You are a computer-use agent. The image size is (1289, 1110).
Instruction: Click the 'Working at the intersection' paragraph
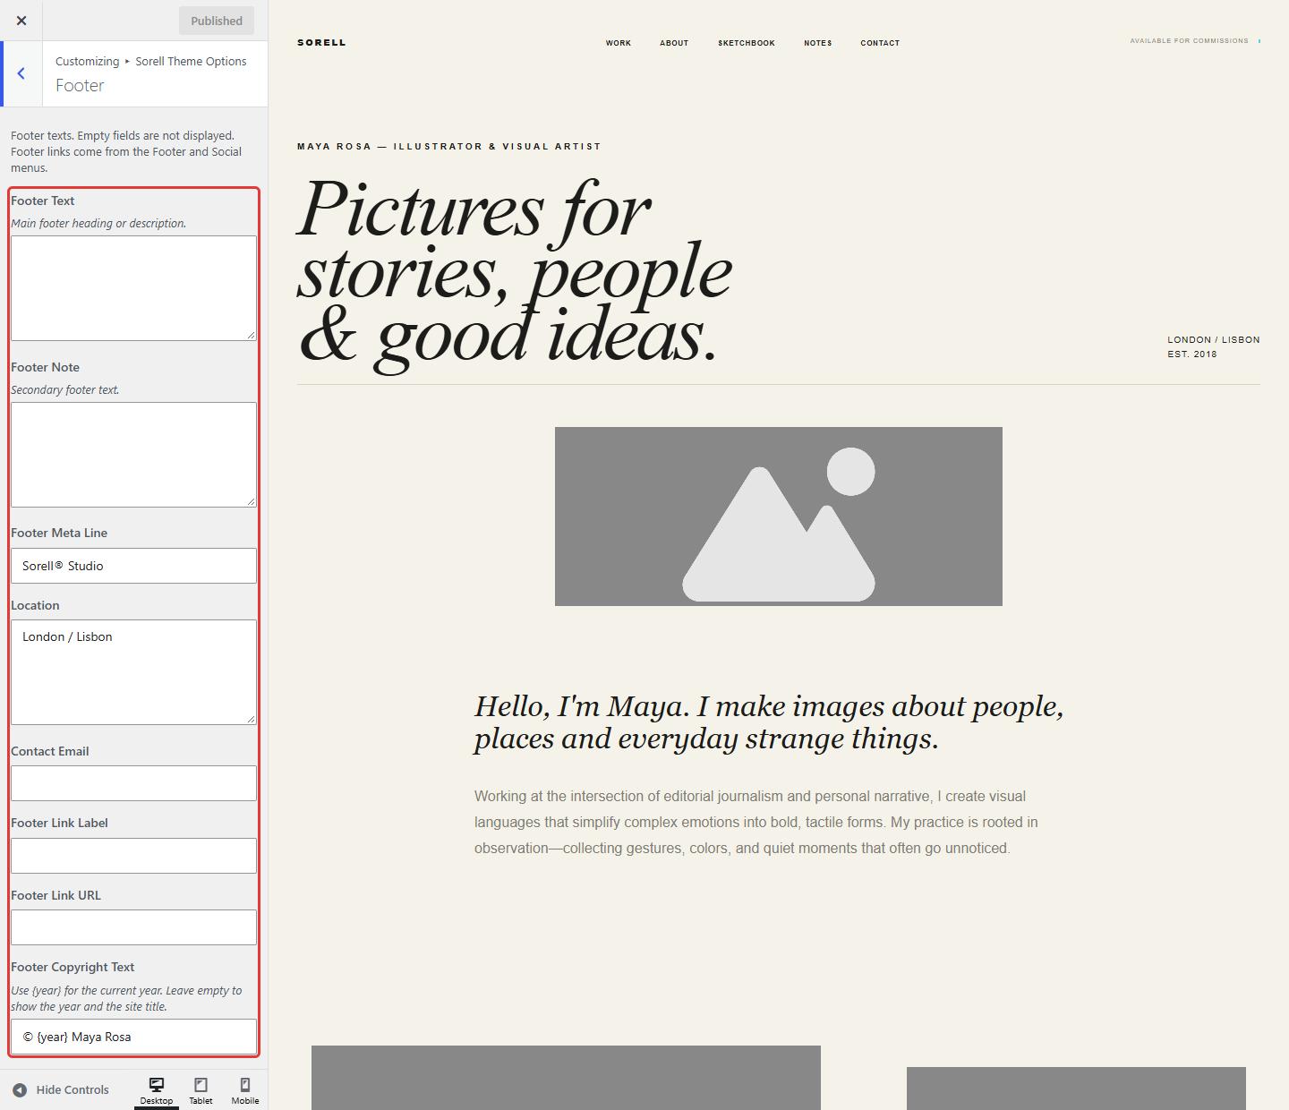(756, 822)
